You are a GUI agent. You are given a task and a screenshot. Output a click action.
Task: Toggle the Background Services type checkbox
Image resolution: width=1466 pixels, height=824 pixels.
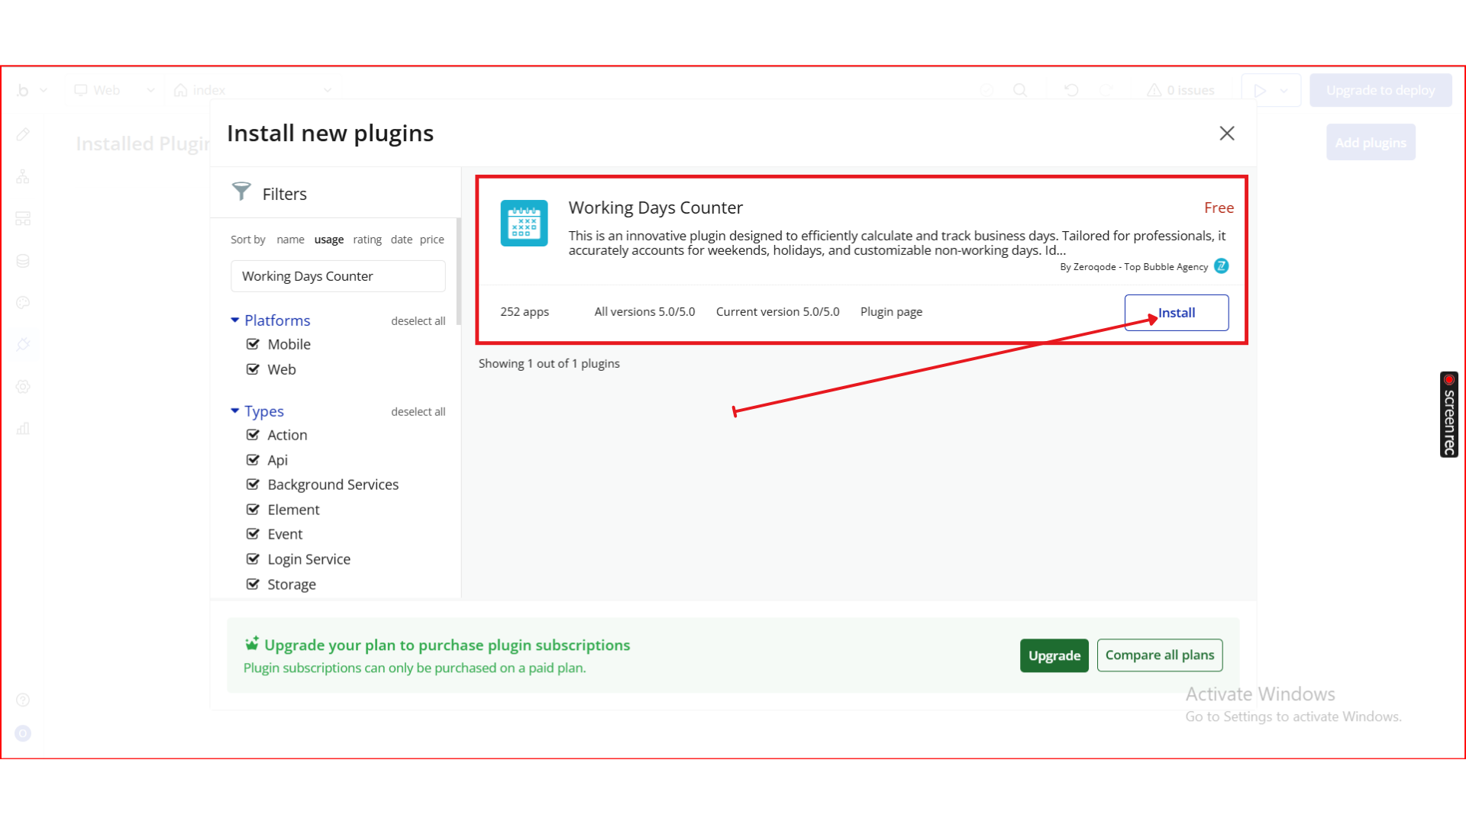coord(253,484)
